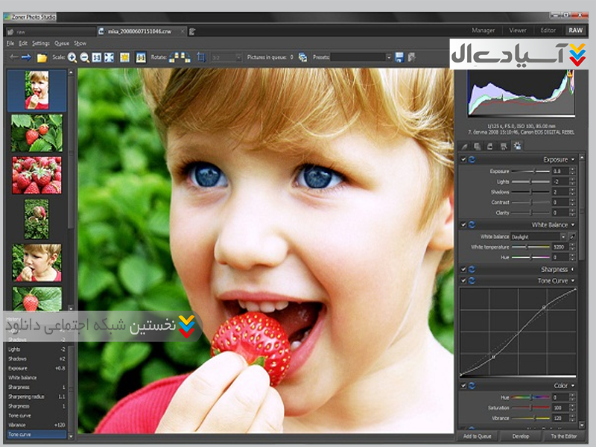Select the crop tool icon
Screen dimensions: 596x447
(201, 57)
